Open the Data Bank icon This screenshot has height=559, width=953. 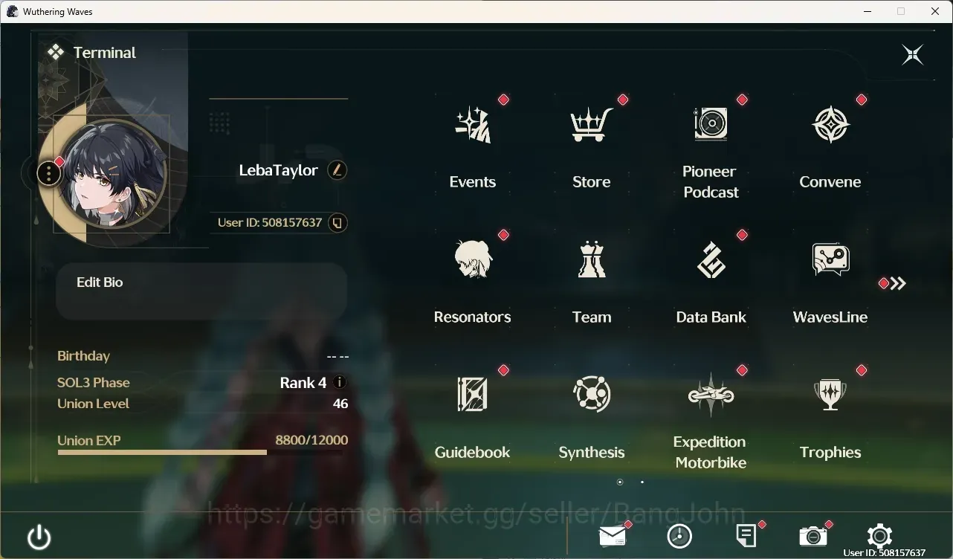[711, 259]
